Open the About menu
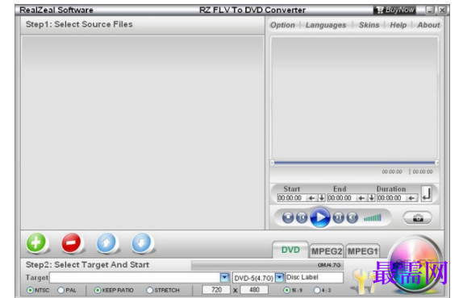Viewport: 463px width, 298px height. (428, 25)
